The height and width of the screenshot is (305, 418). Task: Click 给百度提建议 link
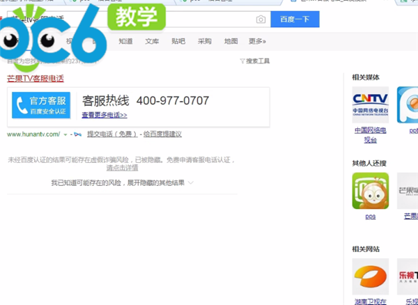click(162, 134)
